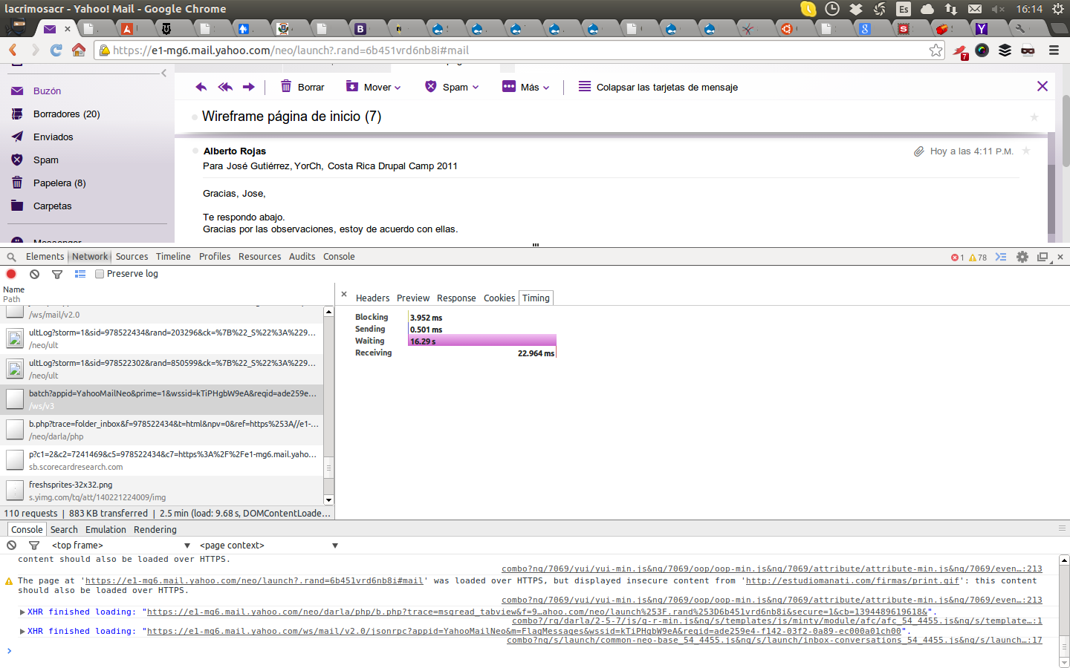Screen dimensions: 1070x668
Task: Open the Borradores folder
Action: pyautogui.click(x=66, y=114)
